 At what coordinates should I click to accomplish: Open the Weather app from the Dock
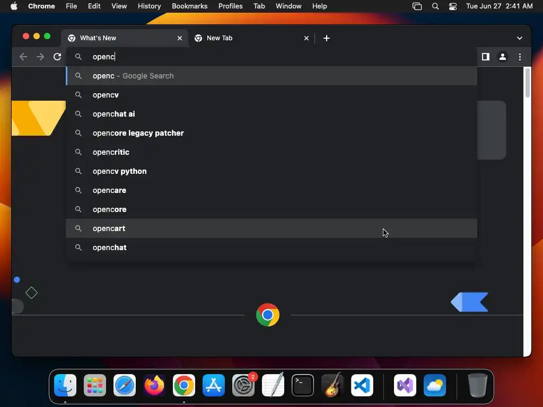(x=435, y=385)
